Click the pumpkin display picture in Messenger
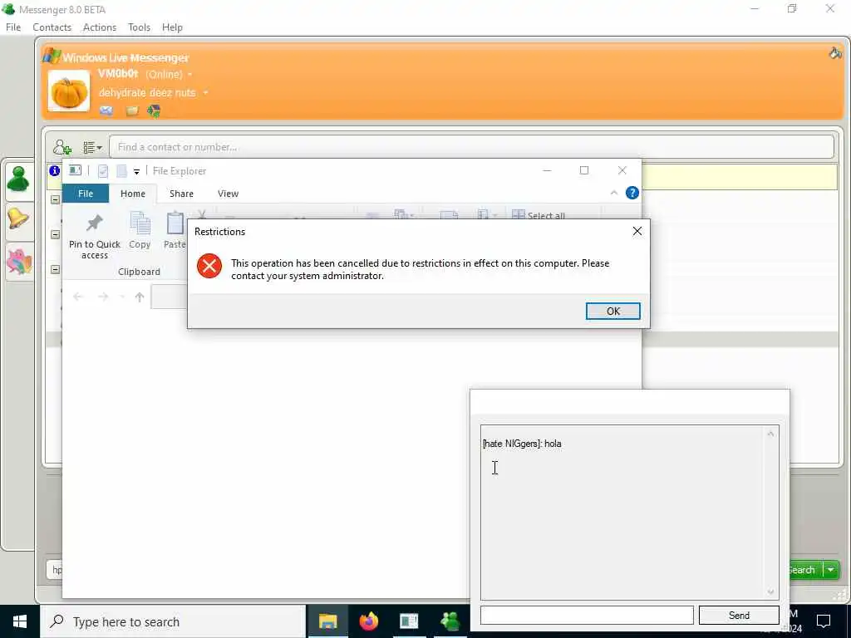 (x=68, y=91)
